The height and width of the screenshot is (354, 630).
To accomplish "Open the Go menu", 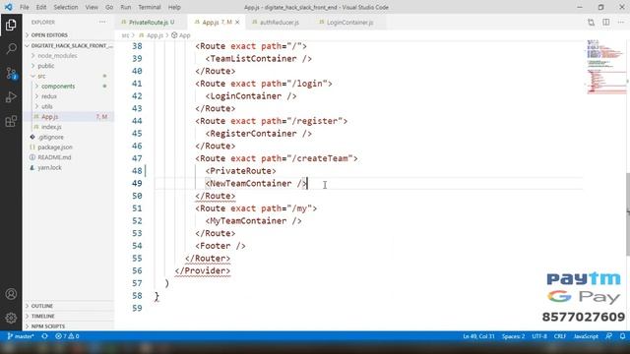I will 109,7.
